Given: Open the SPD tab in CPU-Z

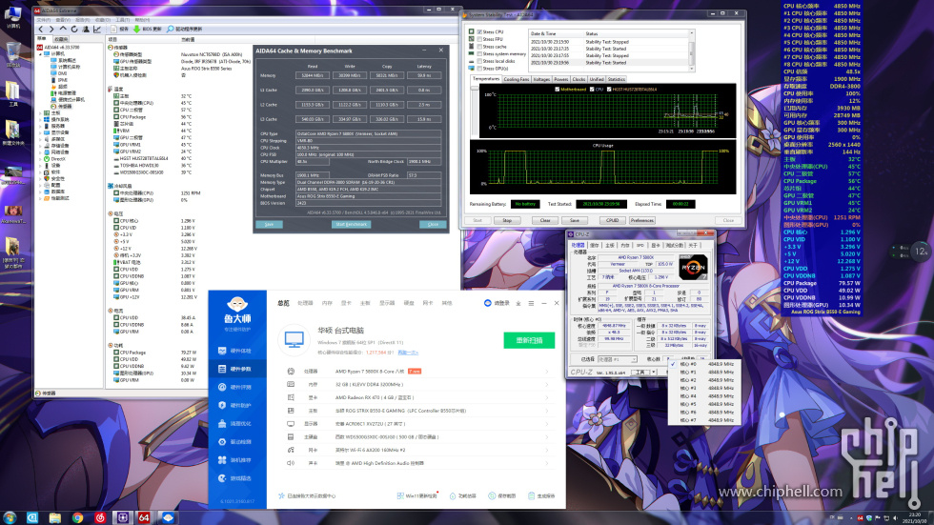Looking at the screenshot, I should click(x=640, y=245).
